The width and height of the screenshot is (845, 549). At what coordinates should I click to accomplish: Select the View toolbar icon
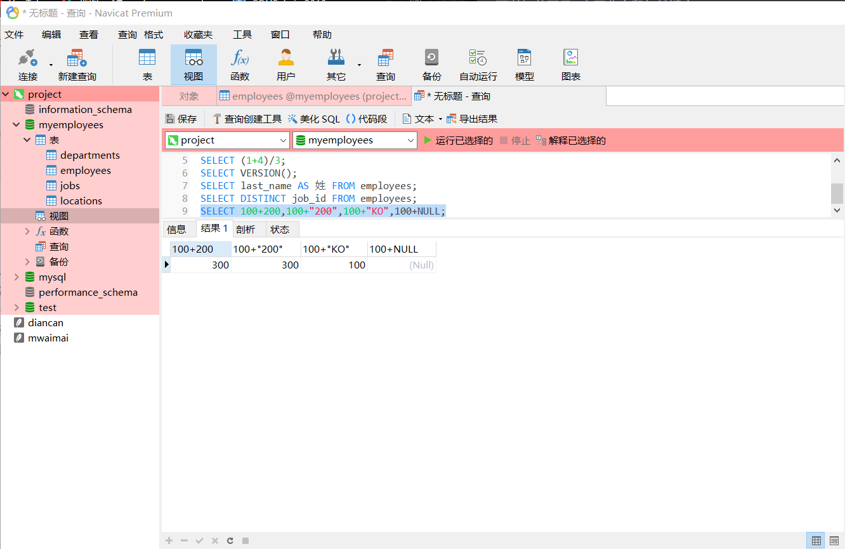[193, 64]
